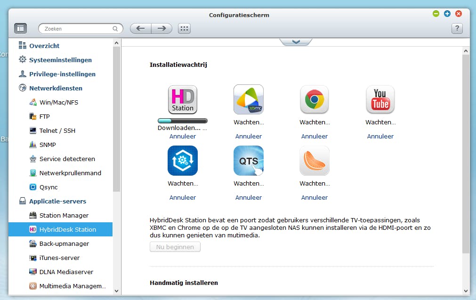Click Annuleer under the Chrome app
476x300 pixels.
314,136
